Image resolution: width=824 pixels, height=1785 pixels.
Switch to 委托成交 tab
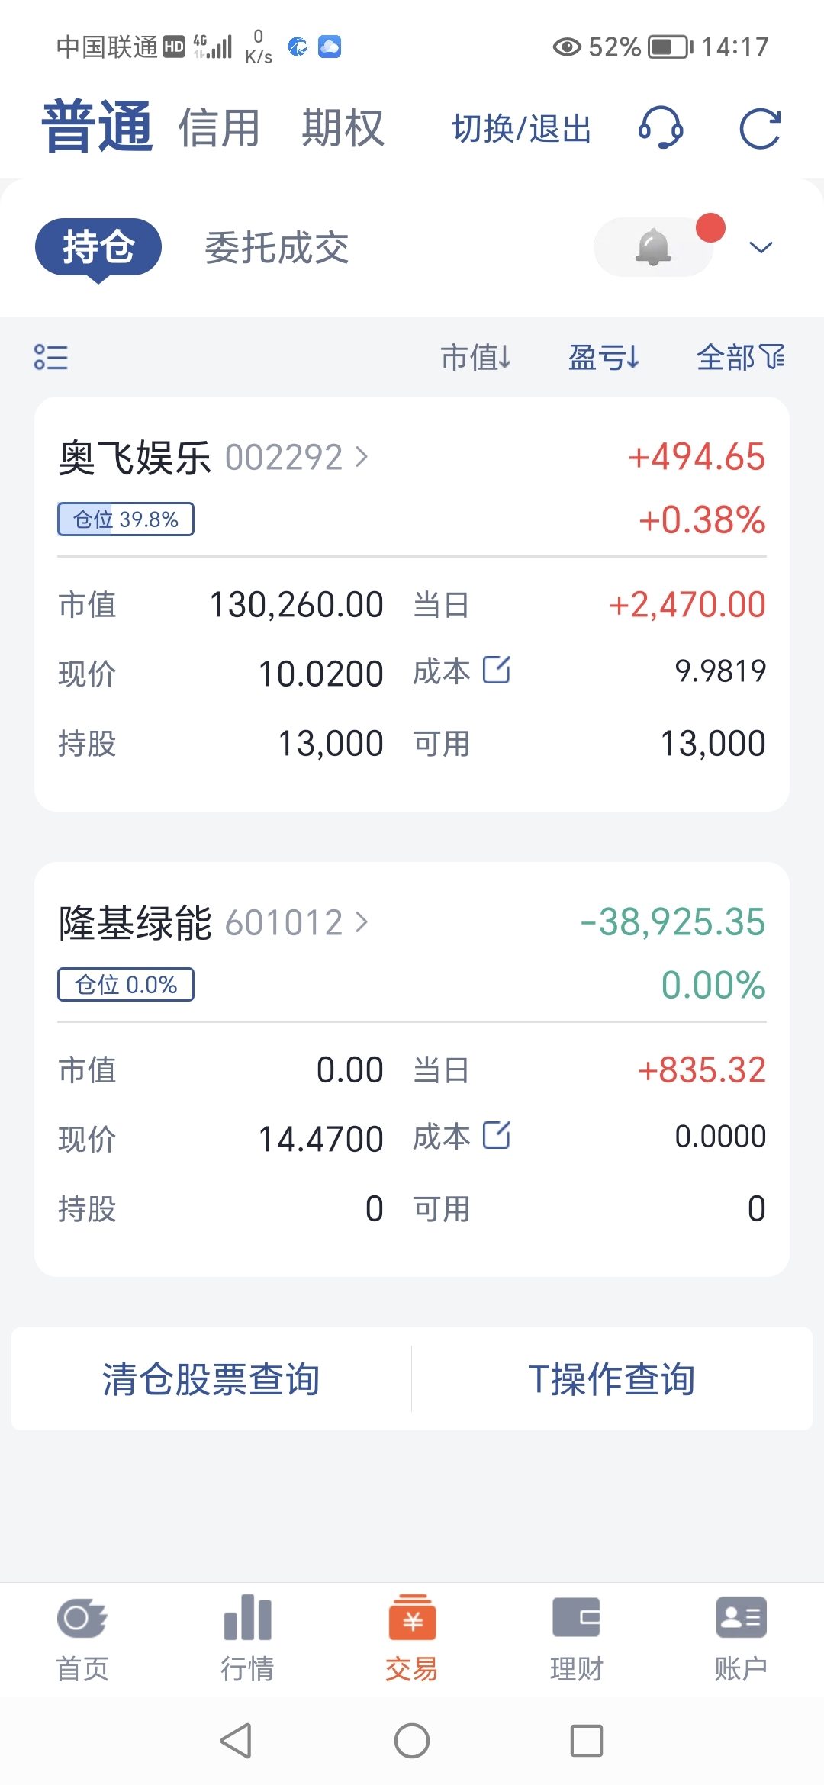coord(277,248)
